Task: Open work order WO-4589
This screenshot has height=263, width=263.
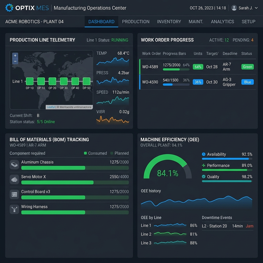Action: point(150,67)
